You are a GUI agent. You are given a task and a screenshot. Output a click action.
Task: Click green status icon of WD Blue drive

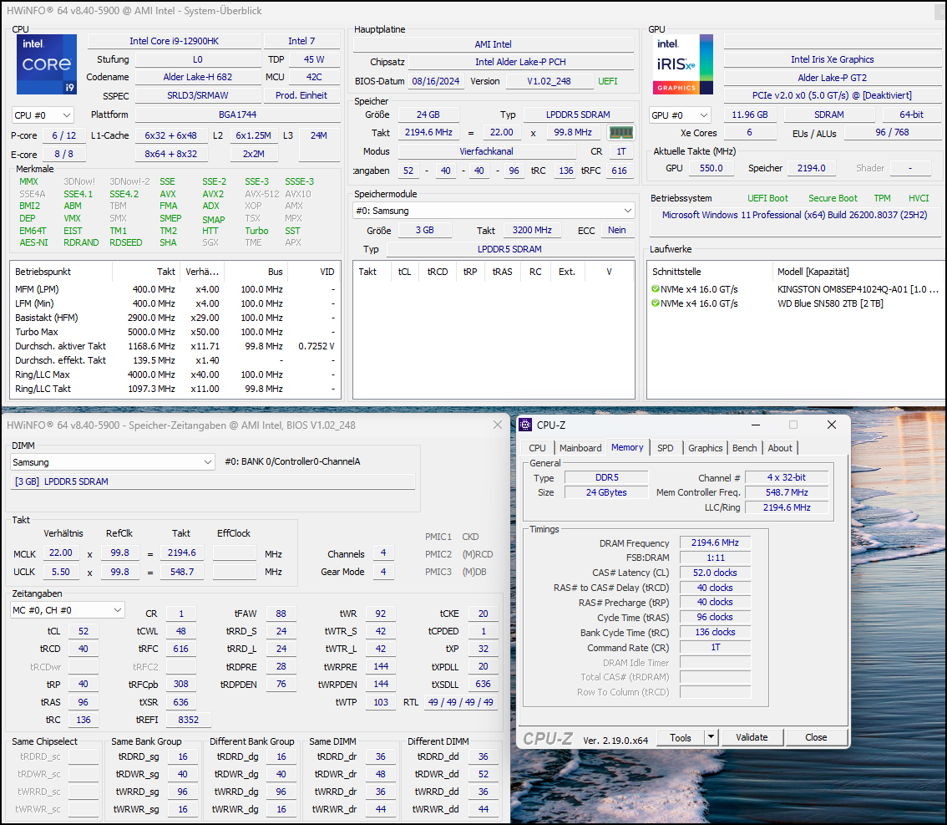point(656,303)
